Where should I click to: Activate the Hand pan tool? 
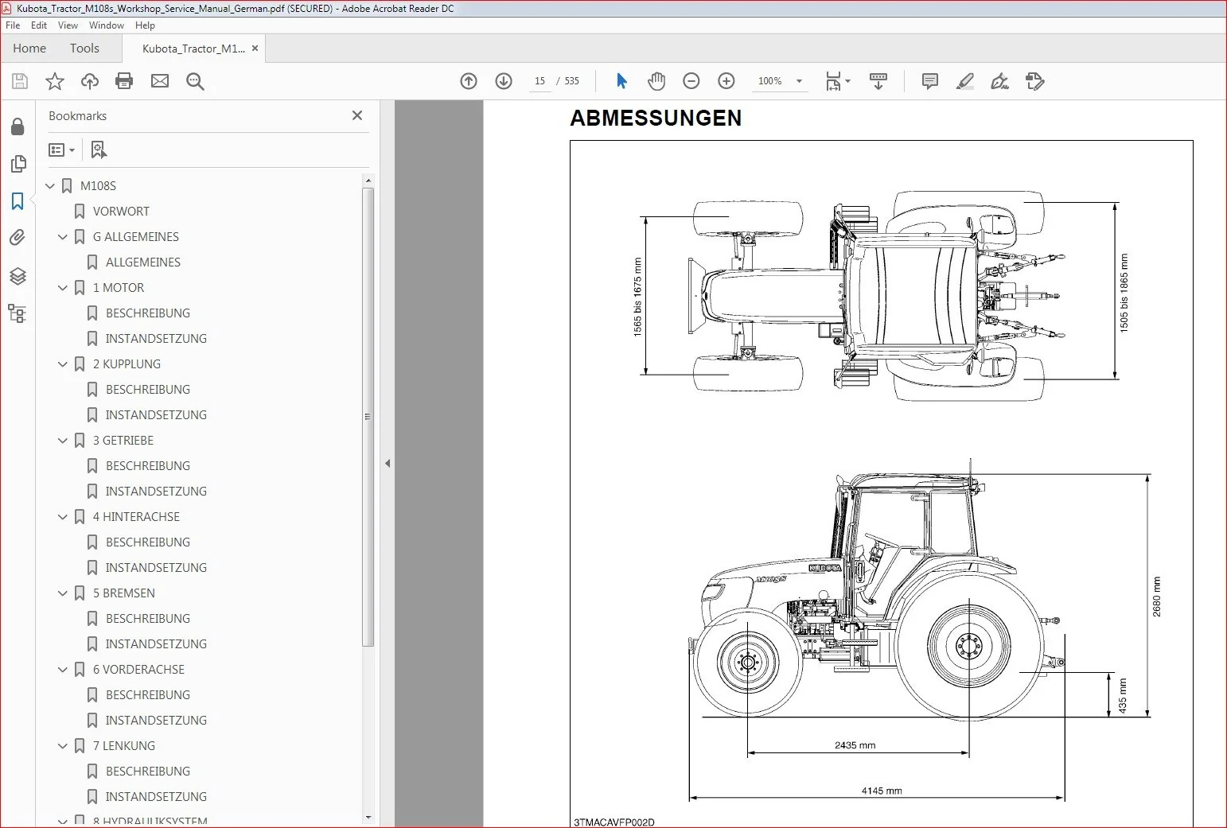coord(656,81)
